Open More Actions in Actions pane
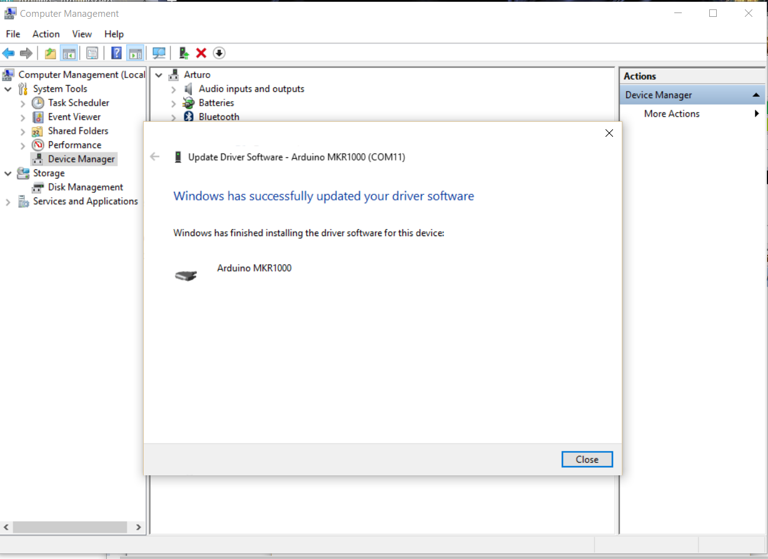The width and height of the screenshot is (768, 559). [x=672, y=114]
